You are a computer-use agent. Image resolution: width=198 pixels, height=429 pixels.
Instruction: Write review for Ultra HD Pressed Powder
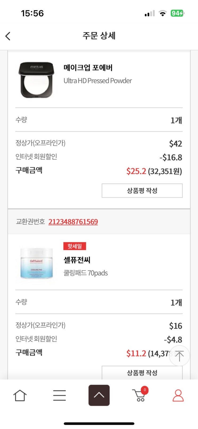click(142, 190)
